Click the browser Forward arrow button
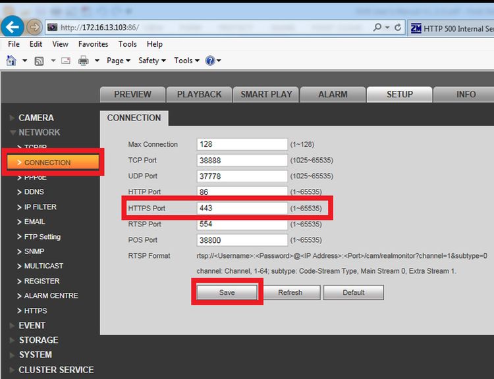This screenshot has height=379, width=494. coord(34,27)
